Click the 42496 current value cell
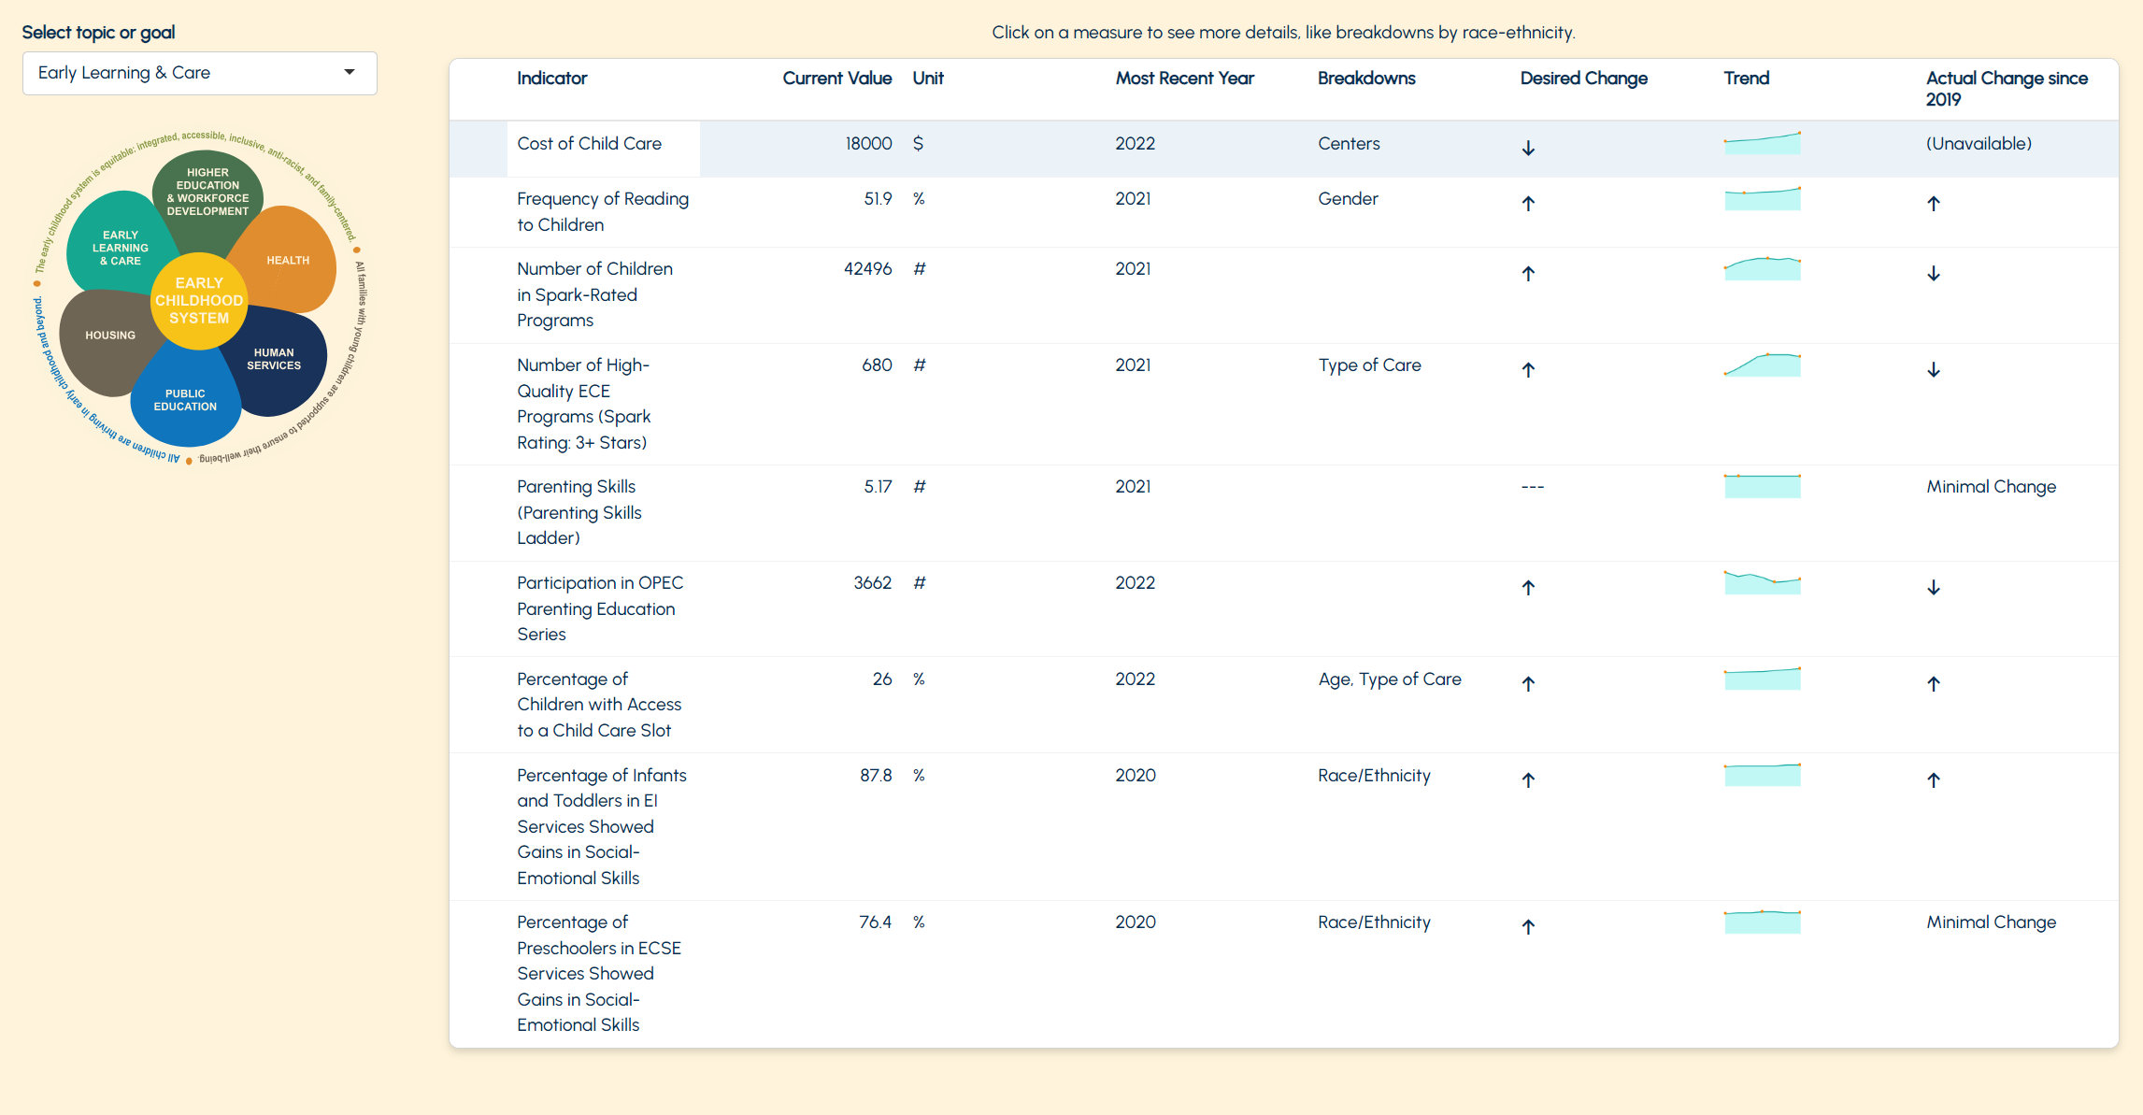 [x=867, y=269]
